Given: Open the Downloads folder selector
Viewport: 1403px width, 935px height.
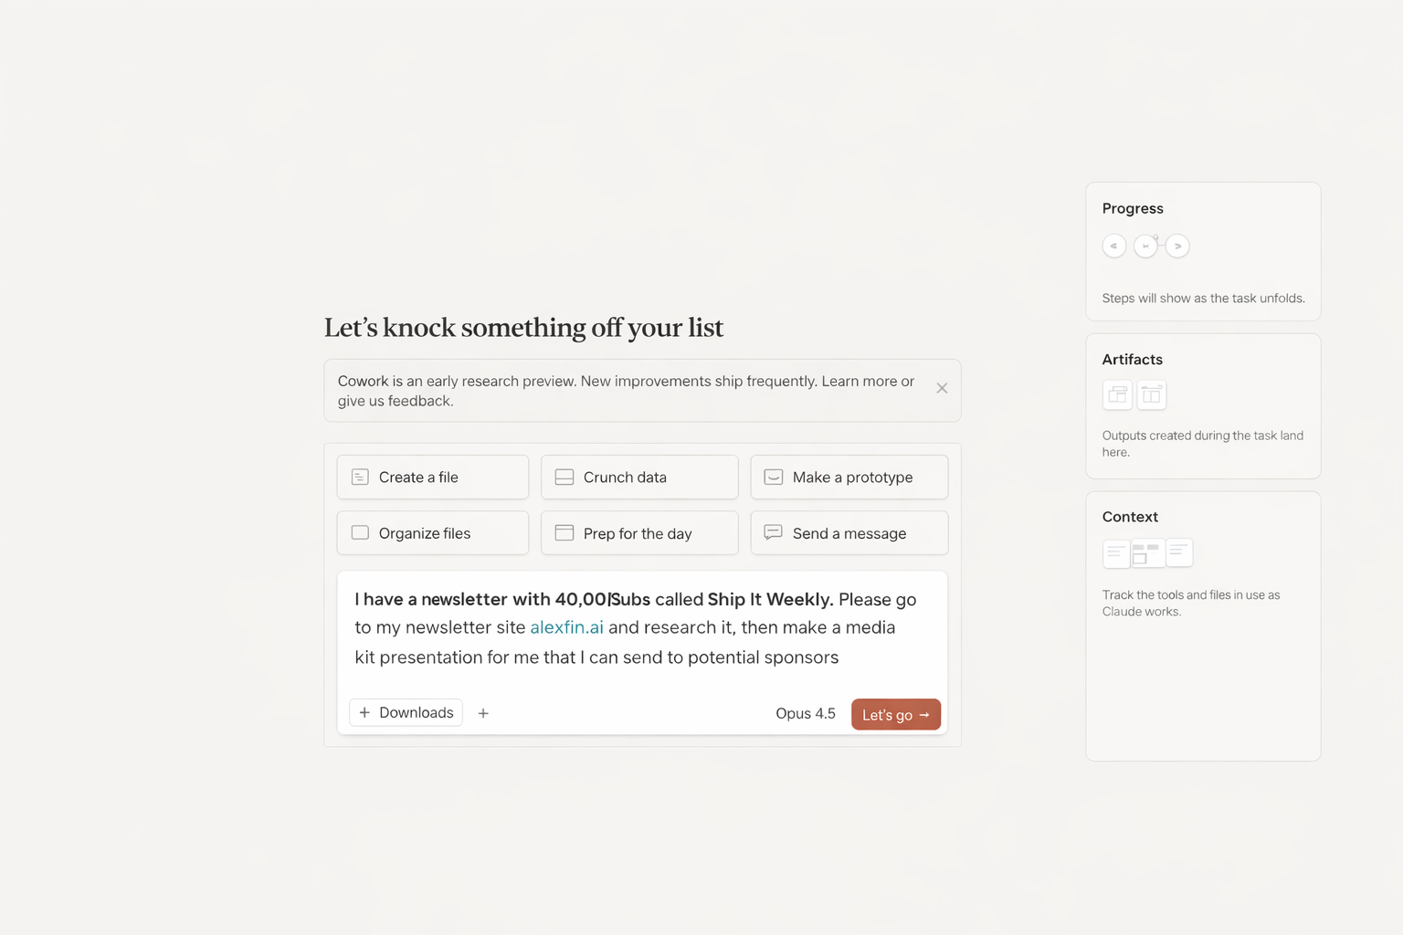Looking at the screenshot, I should 406,713.
